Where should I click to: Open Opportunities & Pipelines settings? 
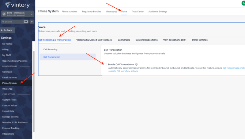[15, 61]
